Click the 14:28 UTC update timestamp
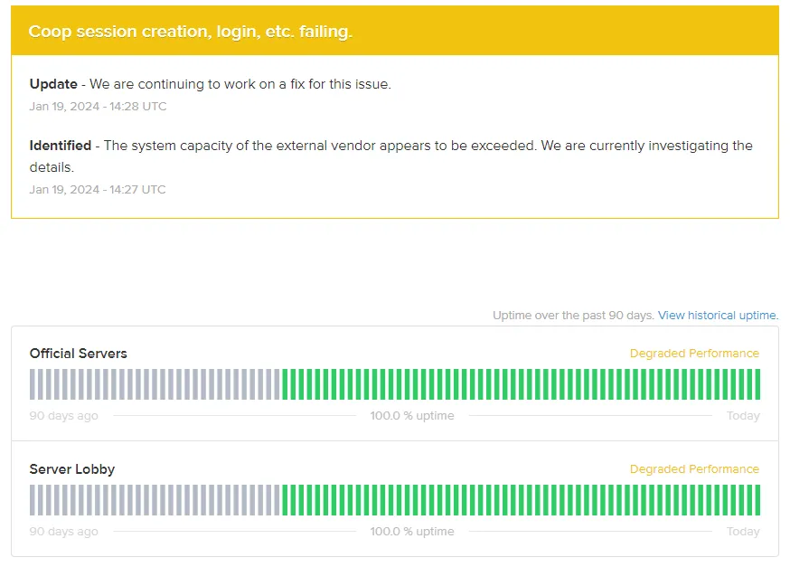The height and width of the screenshot is (567, 790). point(98,107)
